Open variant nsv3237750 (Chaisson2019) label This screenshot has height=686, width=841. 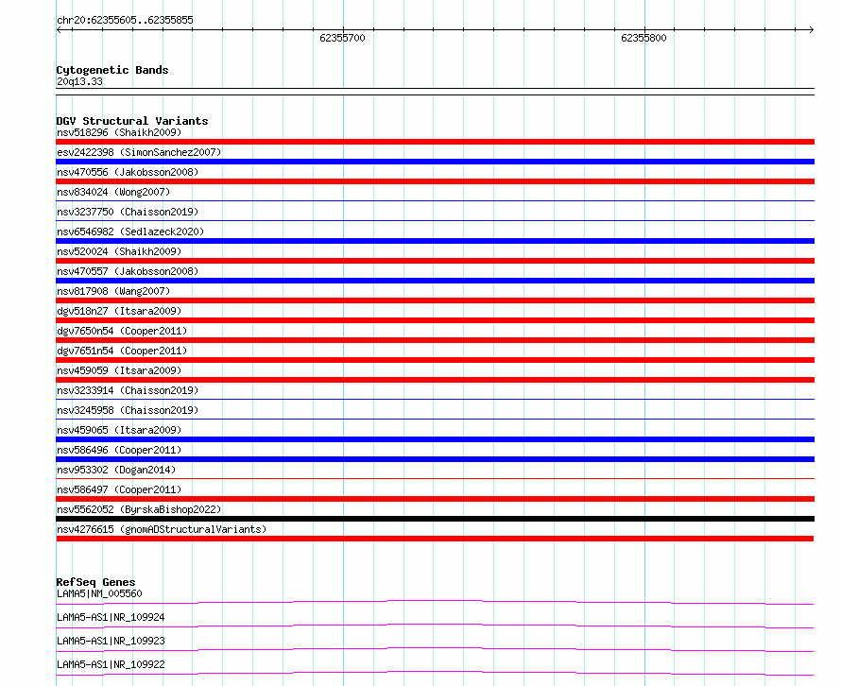point(128,212)
